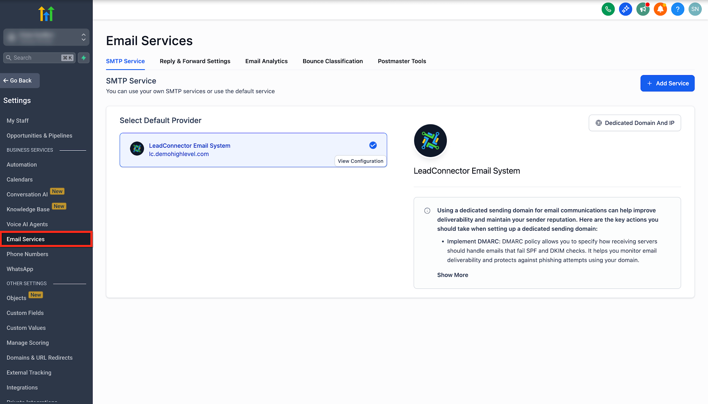Open the megaphone announcements icon

[643, 9]
